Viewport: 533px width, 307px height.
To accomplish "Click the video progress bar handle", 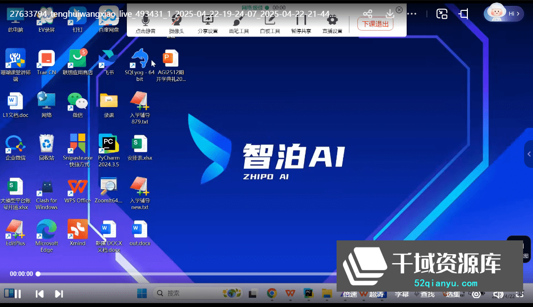I will 38,273.
